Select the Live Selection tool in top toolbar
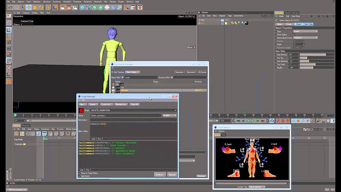This screenshot has height=192, width=341. 22,7
